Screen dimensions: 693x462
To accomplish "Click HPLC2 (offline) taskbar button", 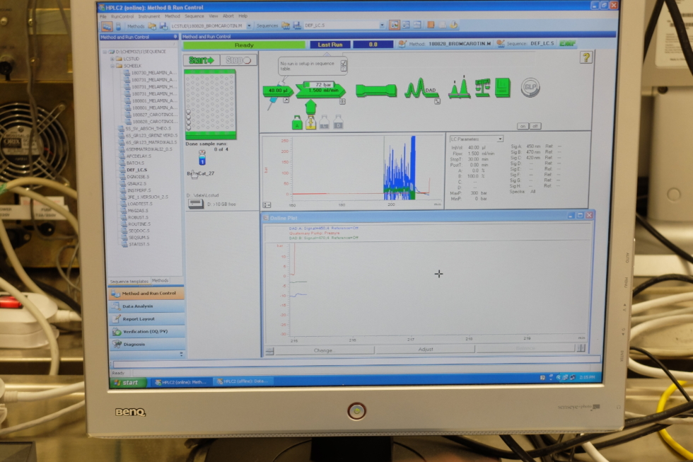I will 243,381.
